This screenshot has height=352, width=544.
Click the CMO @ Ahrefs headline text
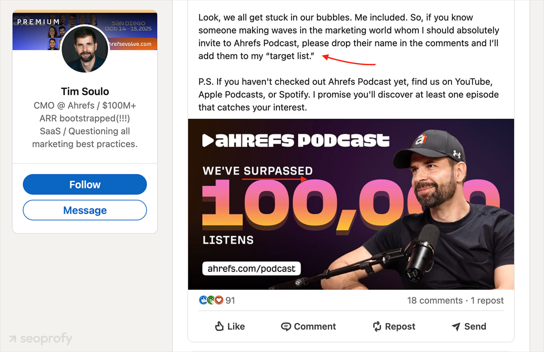[85, 125]
